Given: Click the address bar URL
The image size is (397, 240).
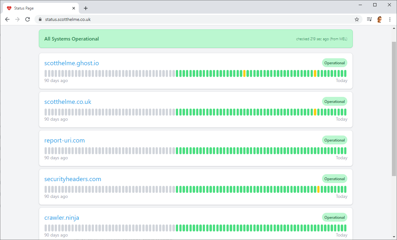Looking at the screenshot, I should click(x=68, y=19).
